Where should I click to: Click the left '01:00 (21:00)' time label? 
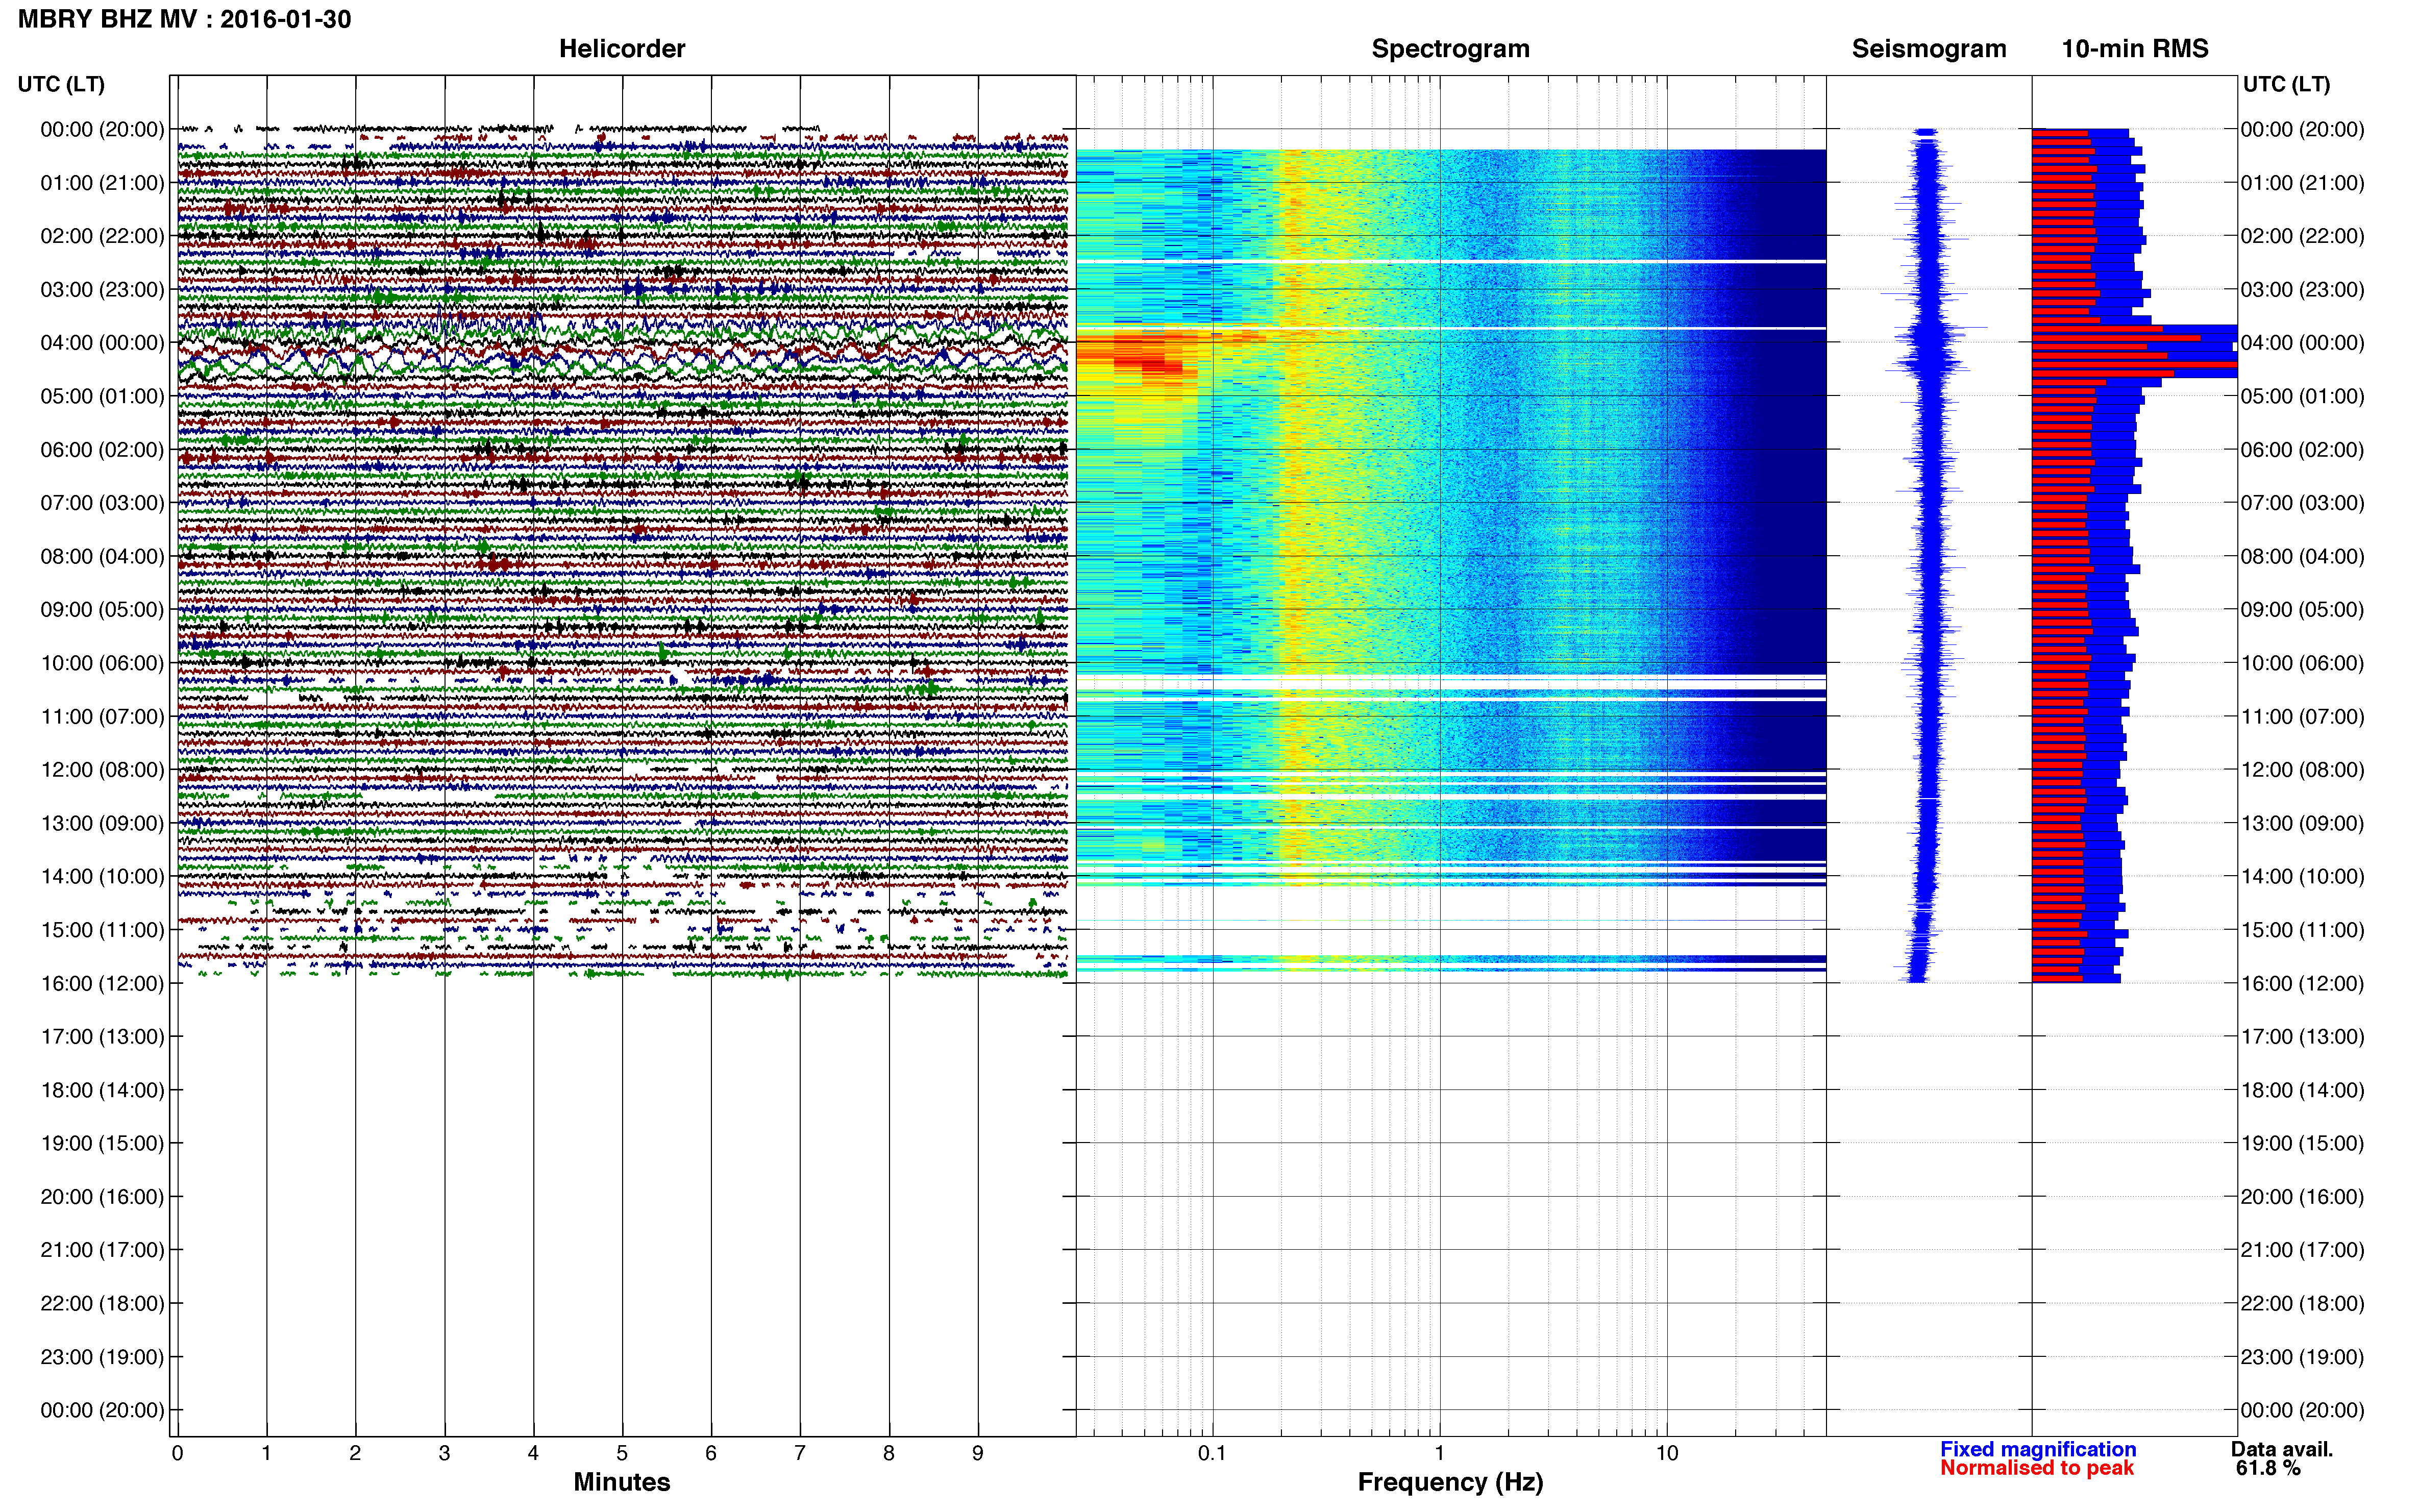pos(102,182)
